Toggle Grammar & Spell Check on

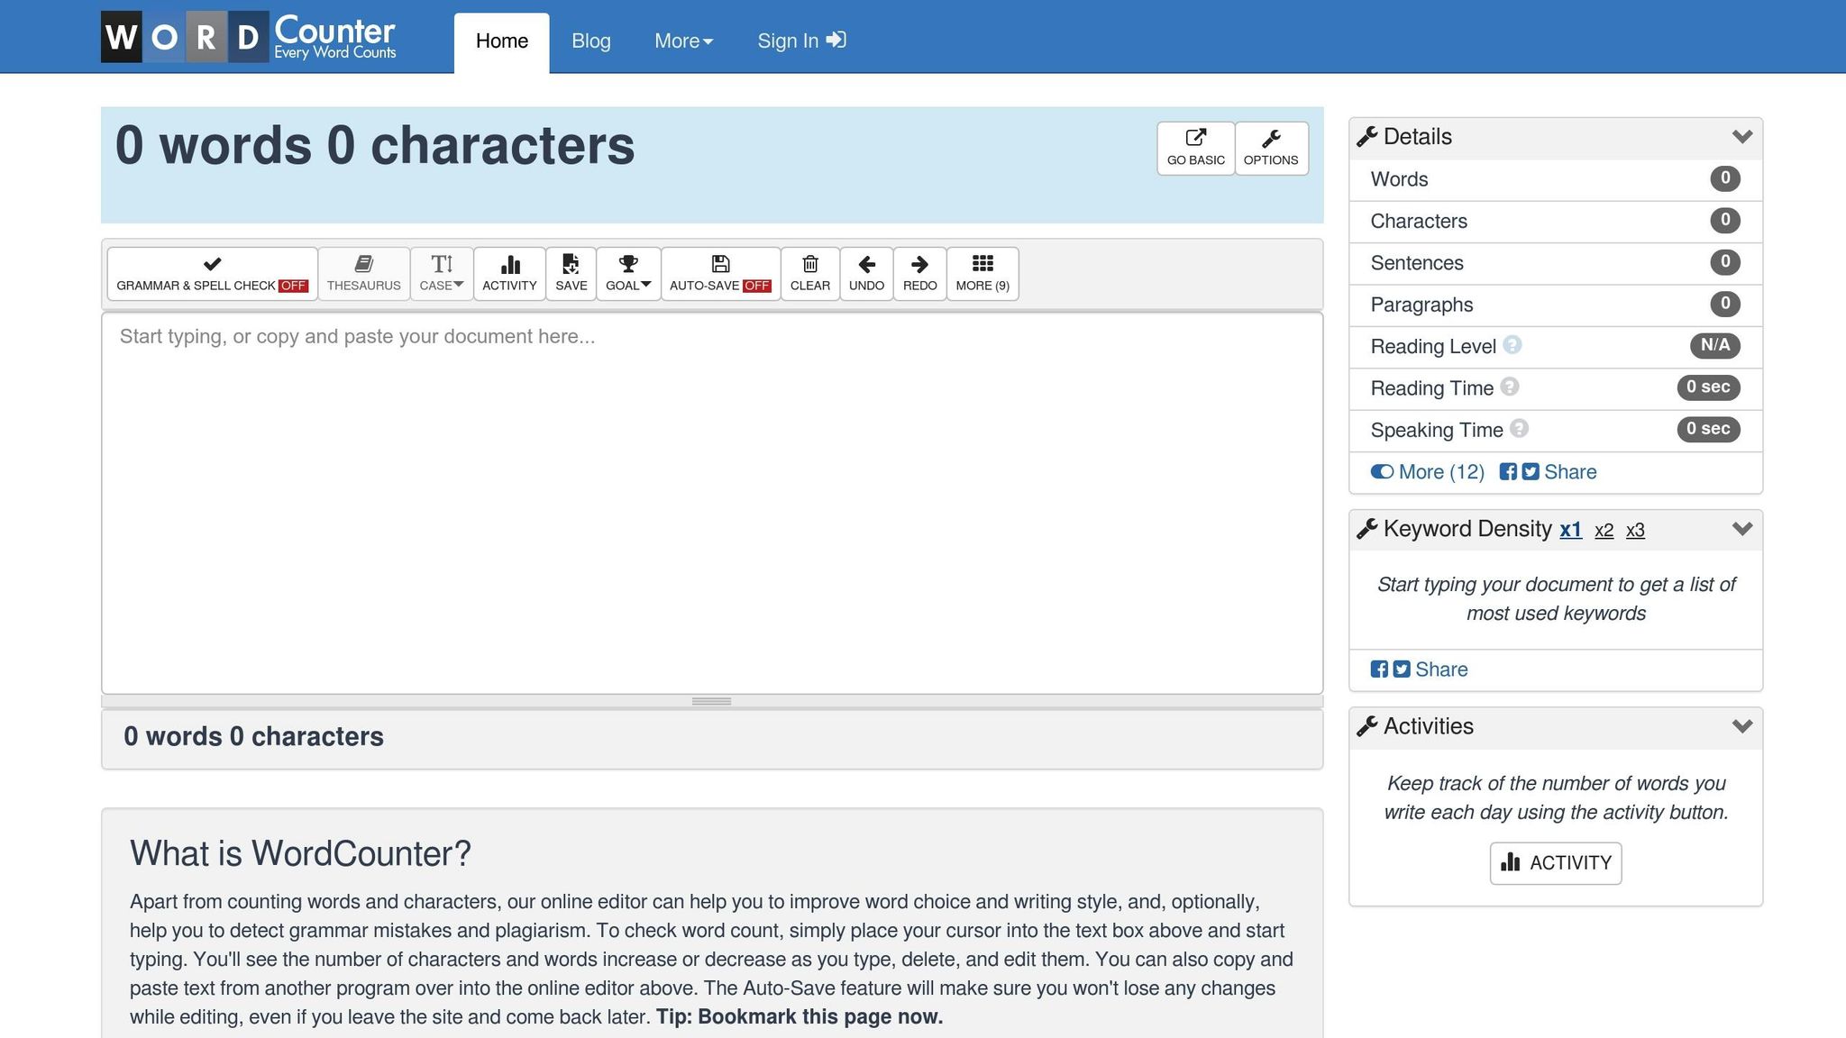click(x=212, y=273)
